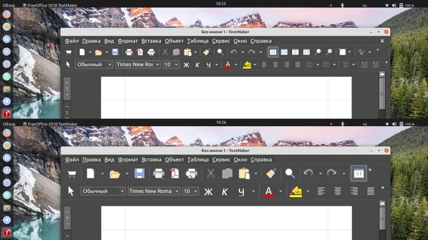The width and height of the screenshot is (428, 240).
Task: Click the spell check icon in upper toolbar
Action: pos(362,52)
